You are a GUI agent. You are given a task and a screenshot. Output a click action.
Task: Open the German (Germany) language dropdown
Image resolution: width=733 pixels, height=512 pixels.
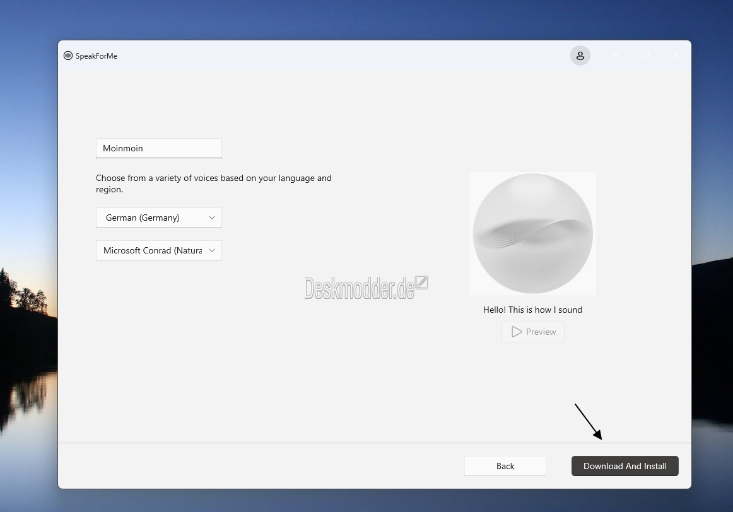coord(159,218)
